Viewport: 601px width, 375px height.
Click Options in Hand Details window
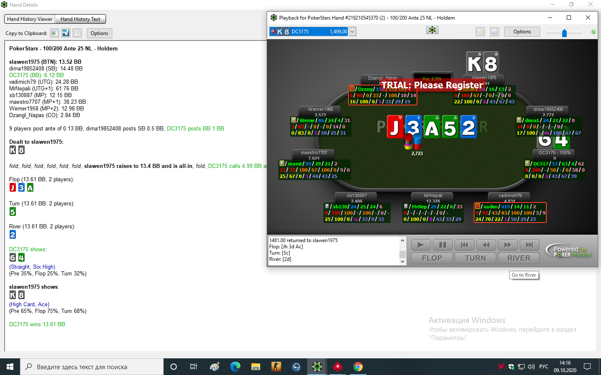click(x=99, y=33)
